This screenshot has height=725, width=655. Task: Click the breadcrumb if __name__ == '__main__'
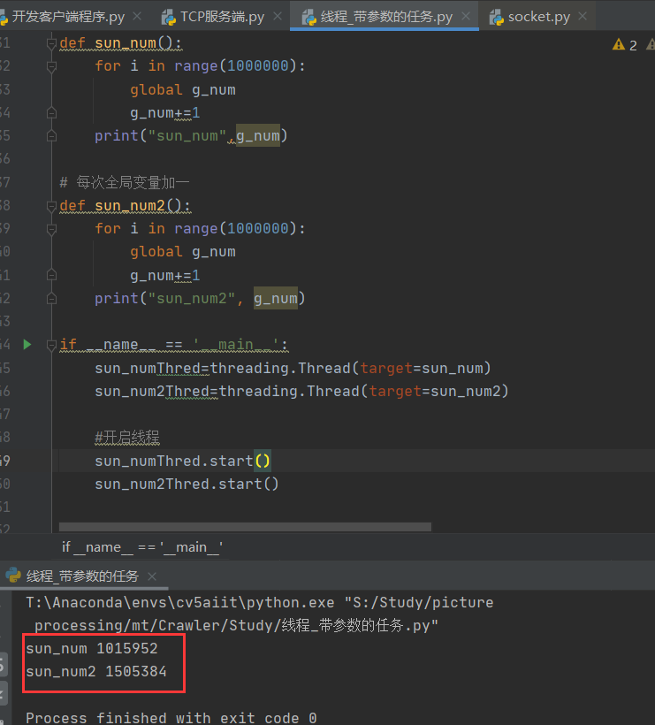(142, 547)
